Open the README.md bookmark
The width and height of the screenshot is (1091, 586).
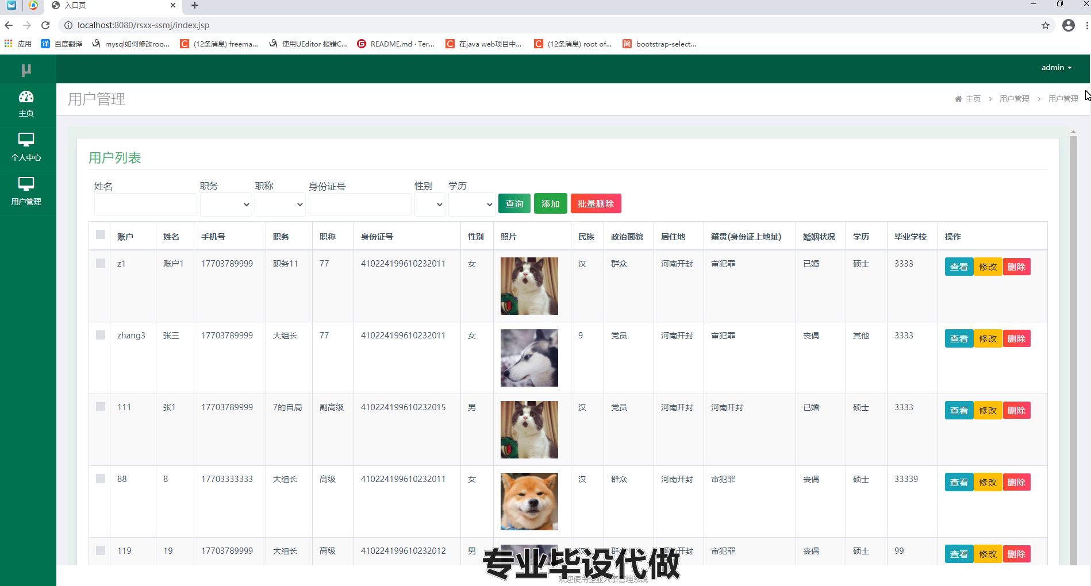click(395, 44)
